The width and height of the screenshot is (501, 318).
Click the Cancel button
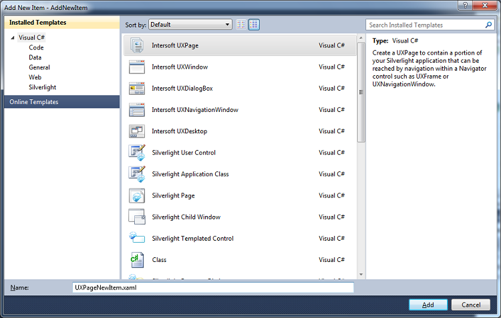[471, 305]
